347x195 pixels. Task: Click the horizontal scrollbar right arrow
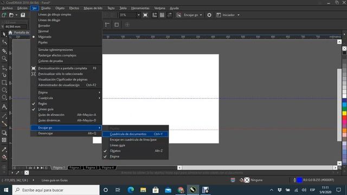point(335,167)
